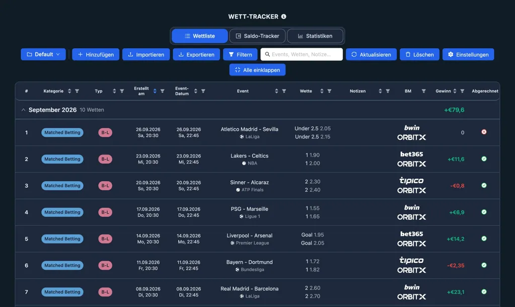This screenshot has height=307, width=515.
Task: Toggle settled status for Real Madrid - Barcelona
Action: (x=484, y=291)
